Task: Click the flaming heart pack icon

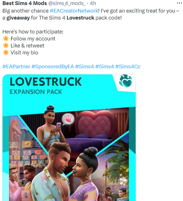Action: (x=126, y=81)
